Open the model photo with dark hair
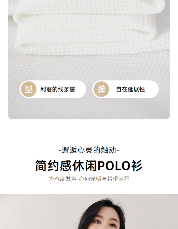 tap(89, 212)
